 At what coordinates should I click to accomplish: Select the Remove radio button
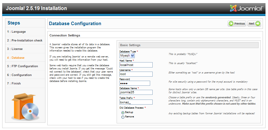click(x=123, y=117)
